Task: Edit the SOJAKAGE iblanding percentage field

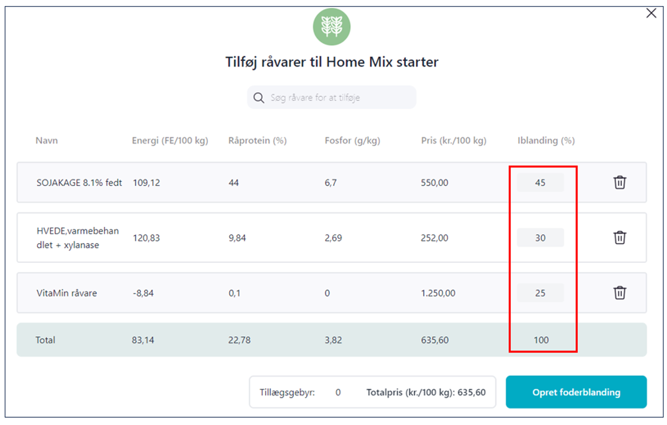Action: (540, 183)
